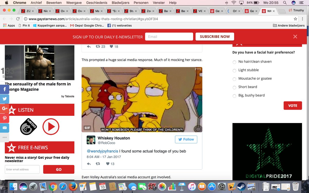This screenshot has width=309, height=193.
Task: Open Digital Pride 2017 banner
Action: click(267, 151)
